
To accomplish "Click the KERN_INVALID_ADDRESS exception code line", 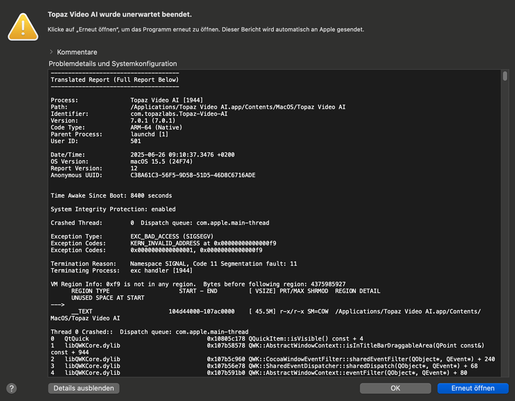I will pos(163,243).
